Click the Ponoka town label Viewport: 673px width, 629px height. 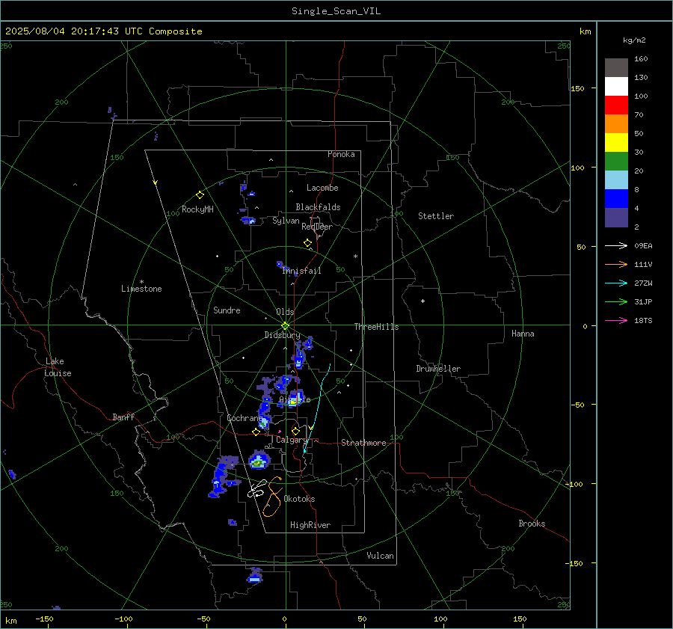pos(341,154)
